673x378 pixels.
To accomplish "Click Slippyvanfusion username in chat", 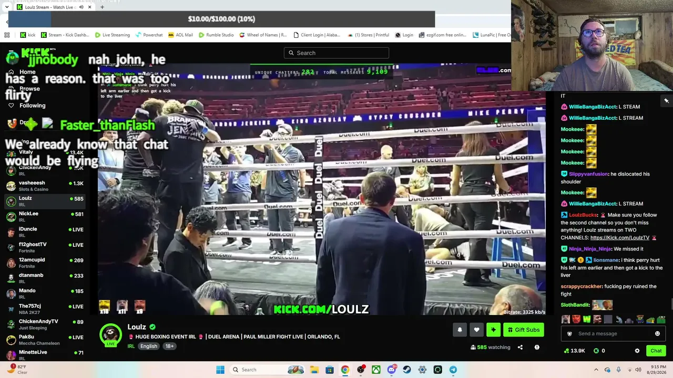I will point(588,174).
